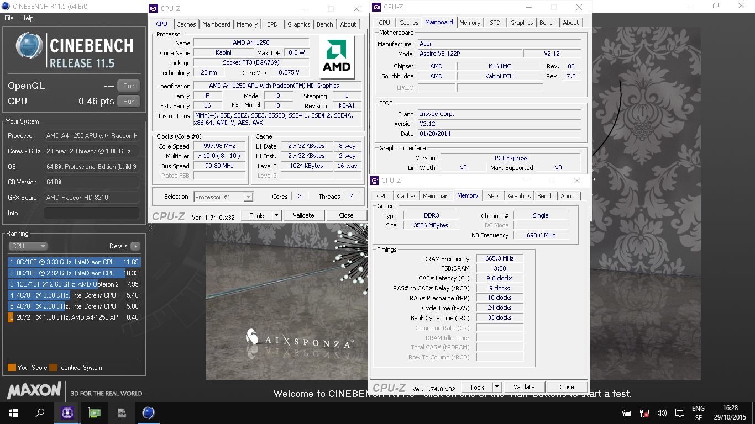Click Validate in Memory window
Image resolution: width=755 pixels, height=424 pixels.
click(x=524, y=387)
